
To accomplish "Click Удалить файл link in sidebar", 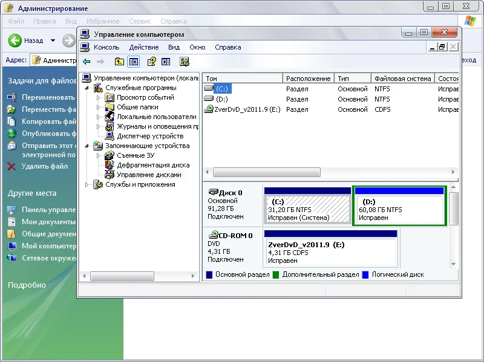I will 44,166.
